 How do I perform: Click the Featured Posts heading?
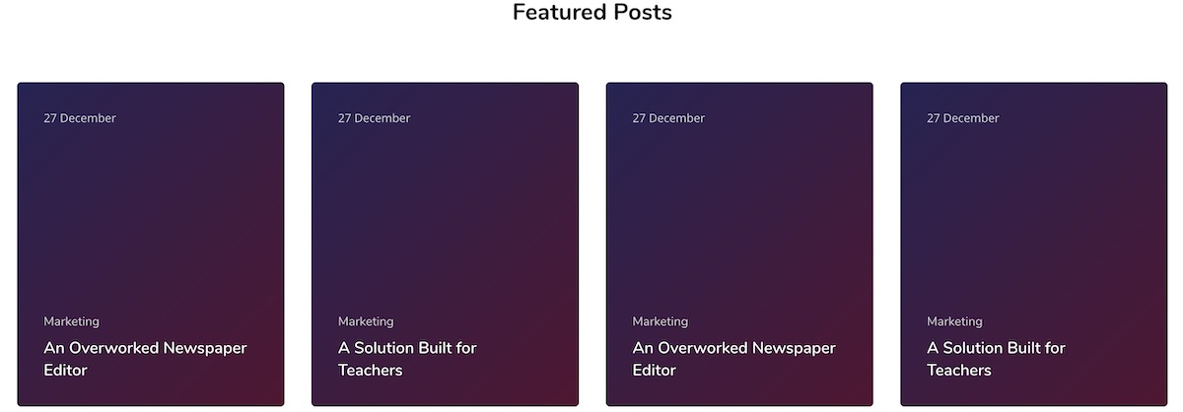(591, 13)
